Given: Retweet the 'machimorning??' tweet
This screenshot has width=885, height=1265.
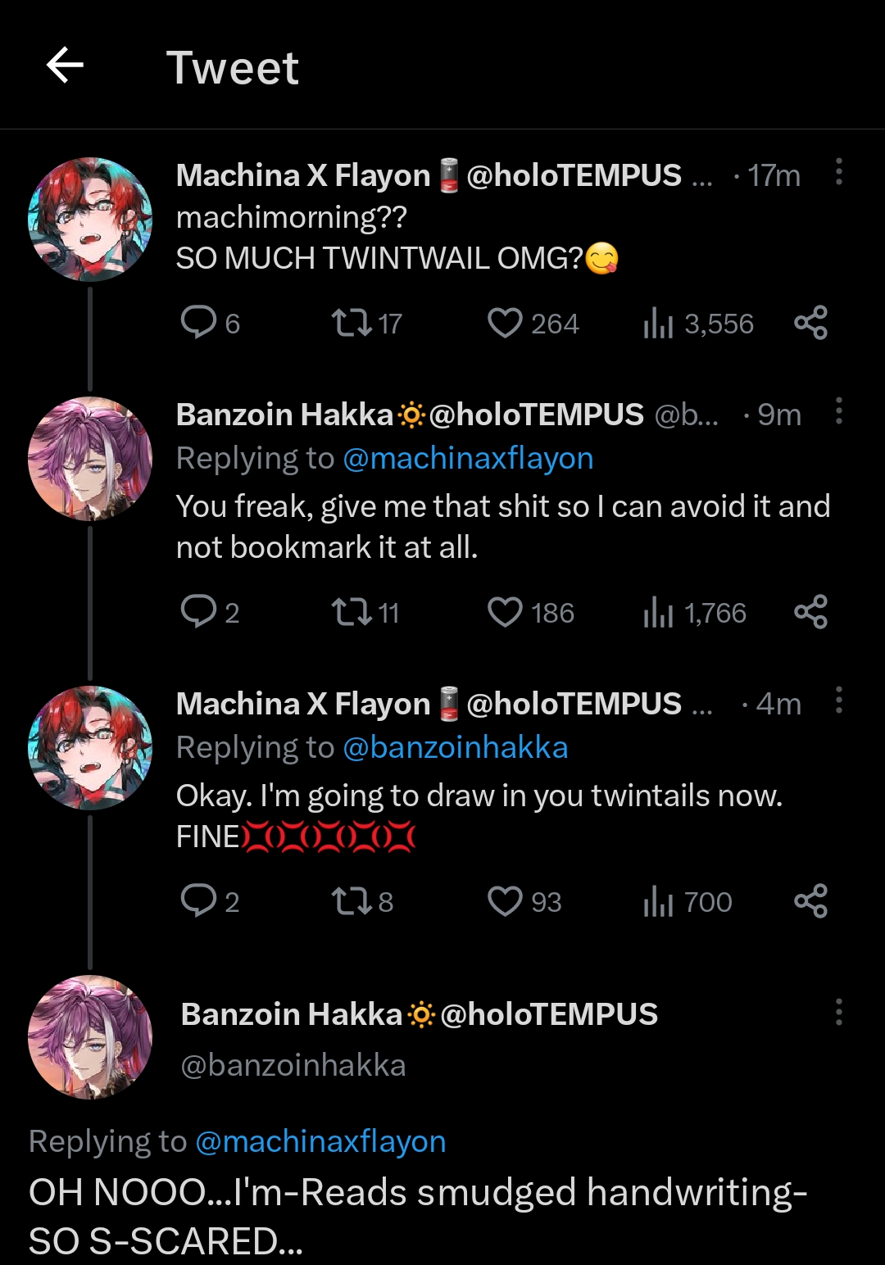Looking at the screenshot, I should point(351,324).
